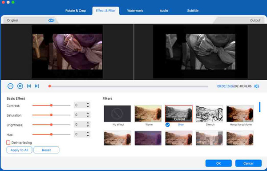Choose the No effect filter thumbnail
Viewport: 267px width, 171px height.
(x=117, y=114)
